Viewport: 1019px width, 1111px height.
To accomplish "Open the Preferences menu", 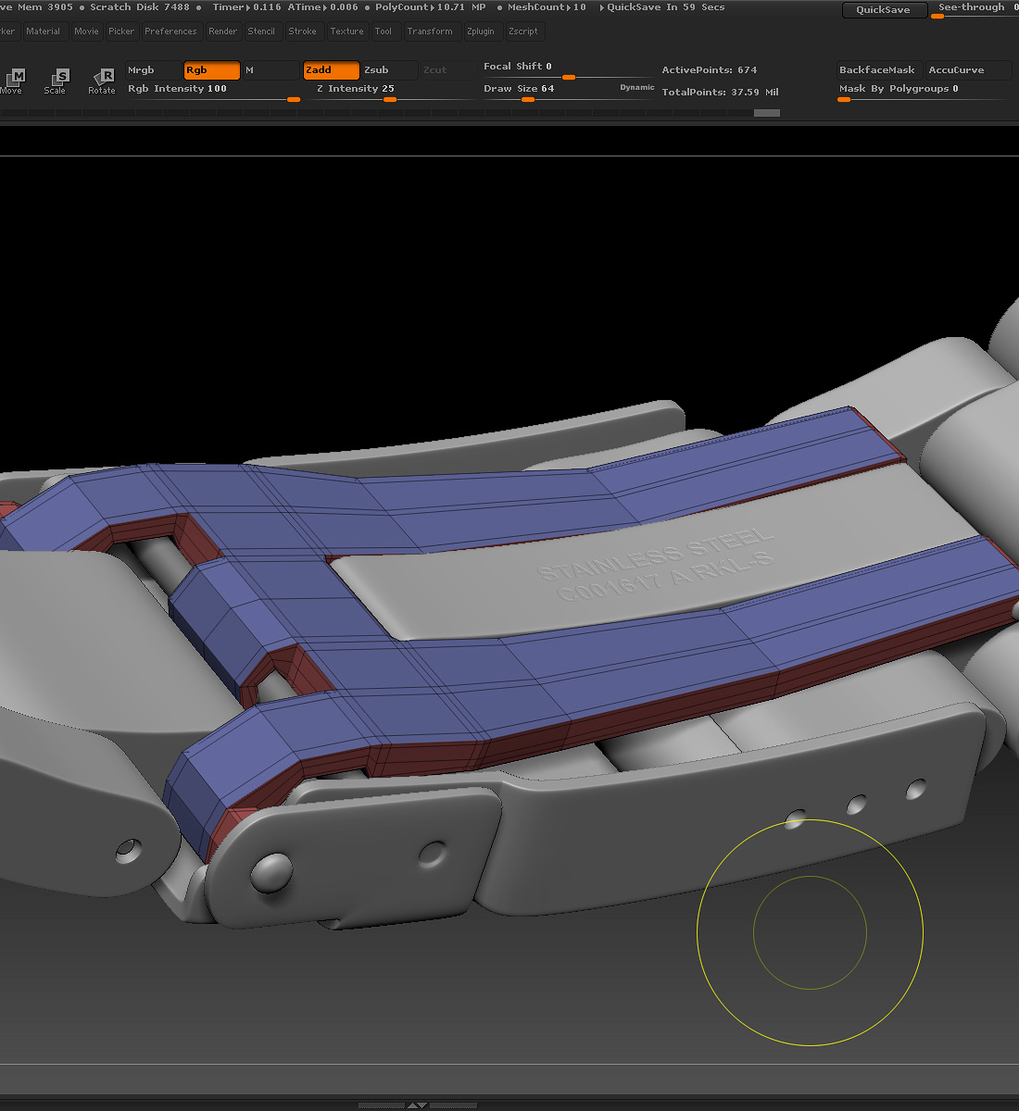I will 171,31.
